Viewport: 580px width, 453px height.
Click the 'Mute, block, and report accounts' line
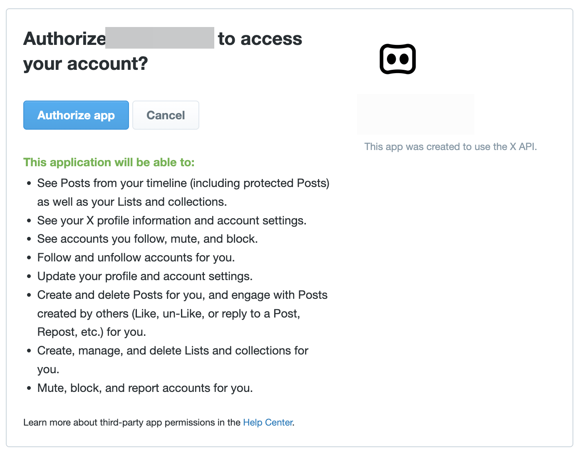(144, 388)
